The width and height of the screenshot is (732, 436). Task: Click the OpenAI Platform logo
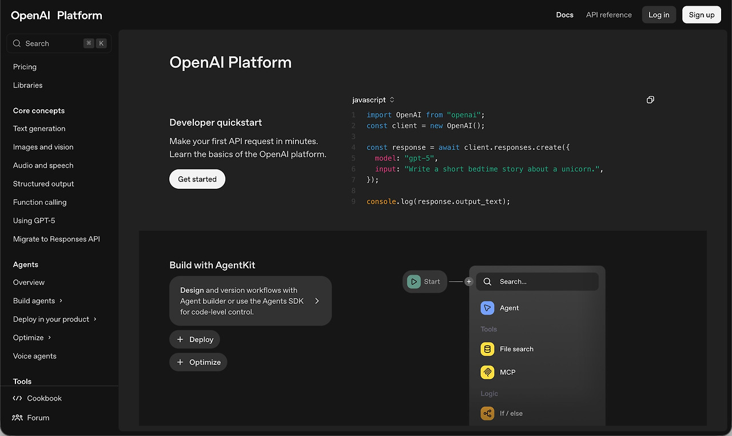click(57, 15)
